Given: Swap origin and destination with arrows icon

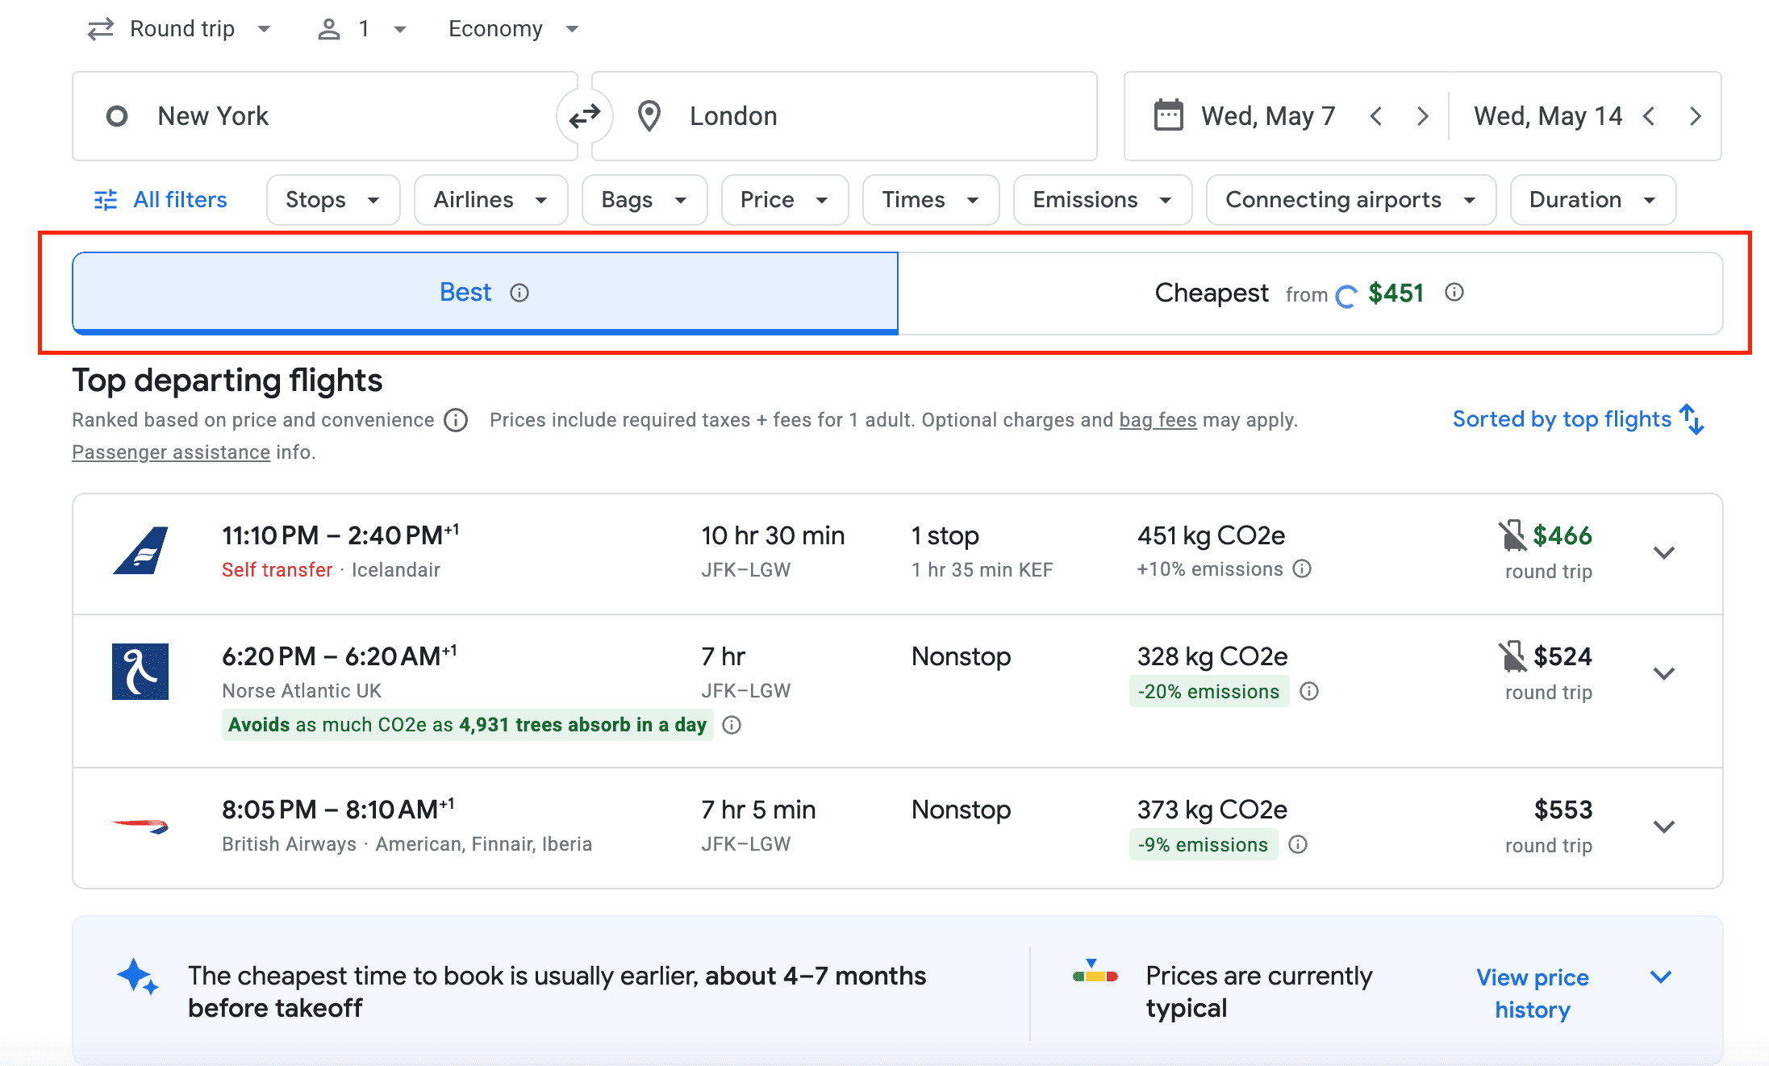Looking at the screenshot, I should (585, 116).
